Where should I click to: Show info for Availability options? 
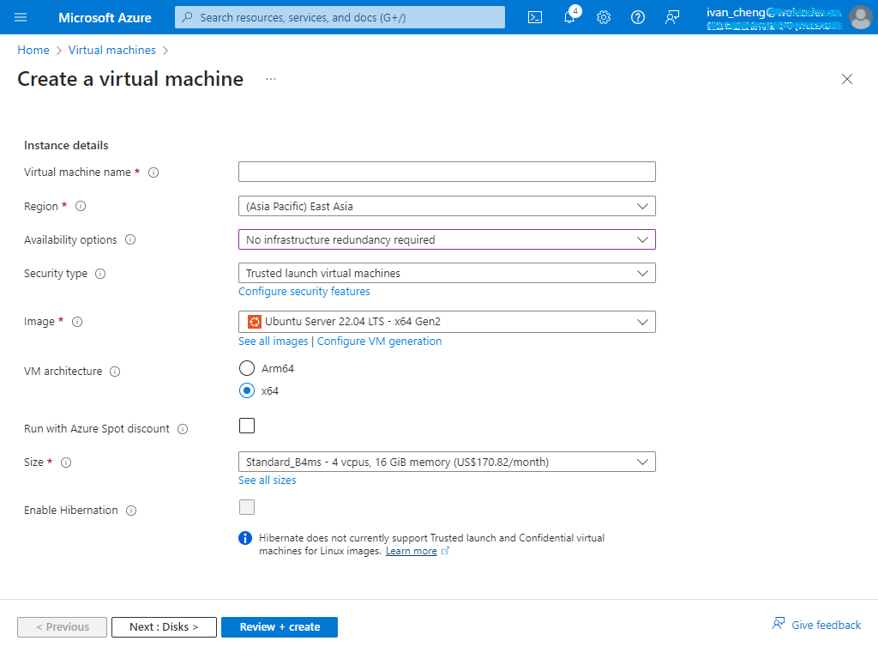130,240
